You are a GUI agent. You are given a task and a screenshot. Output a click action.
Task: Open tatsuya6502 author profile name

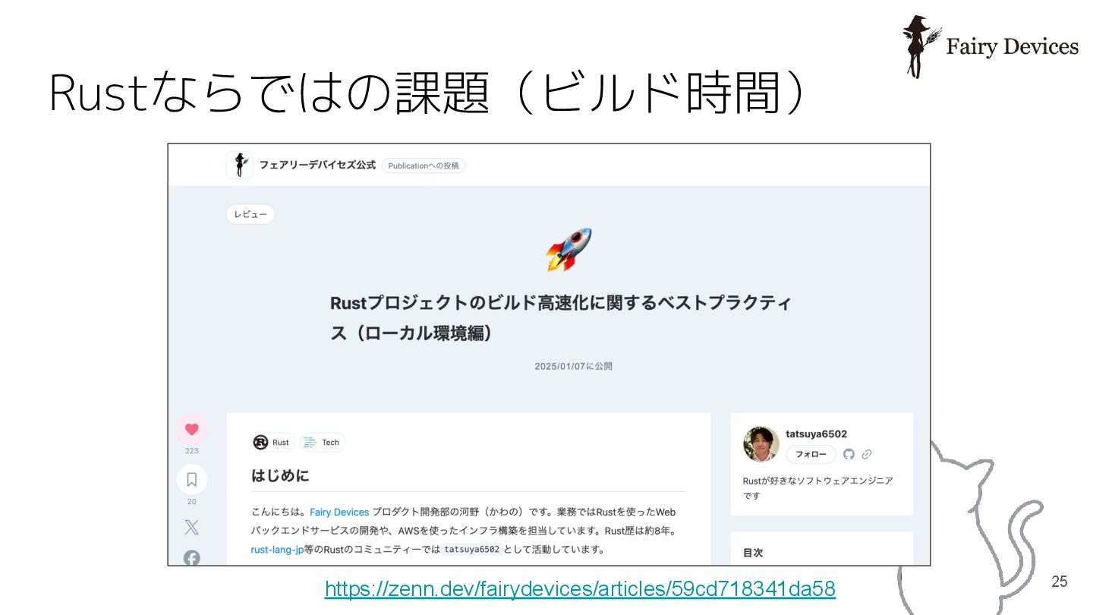pyautogui.click(x=817, y=434)
